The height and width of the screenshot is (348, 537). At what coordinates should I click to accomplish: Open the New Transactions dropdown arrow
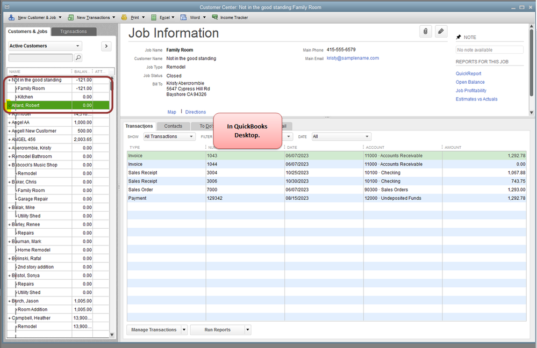pos(114,17)
